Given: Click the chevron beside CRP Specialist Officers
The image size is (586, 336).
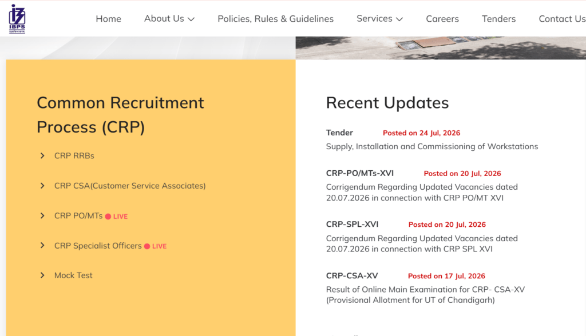Looking at the screenshot, I should pyautogui.click(x=42, y=245).
